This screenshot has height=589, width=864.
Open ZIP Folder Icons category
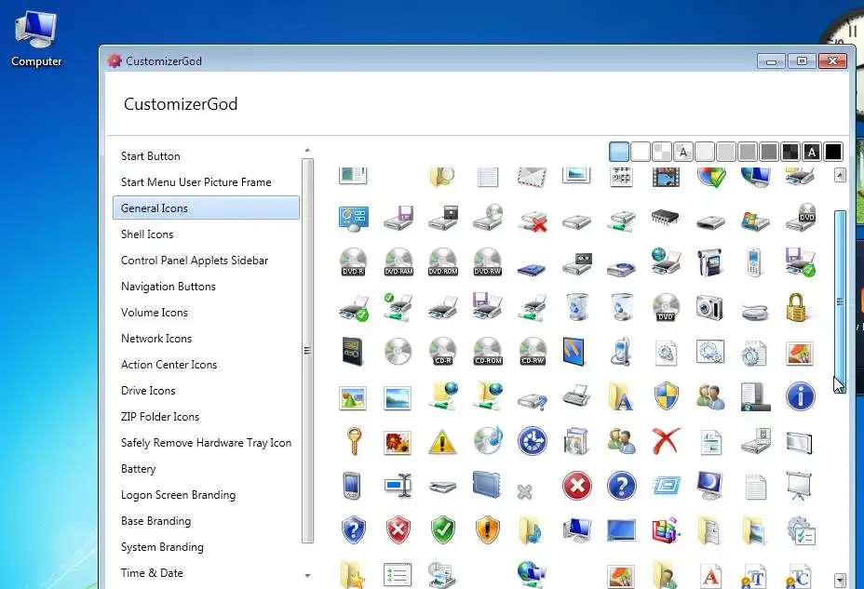pyautogui.click(x=160, y=417)
